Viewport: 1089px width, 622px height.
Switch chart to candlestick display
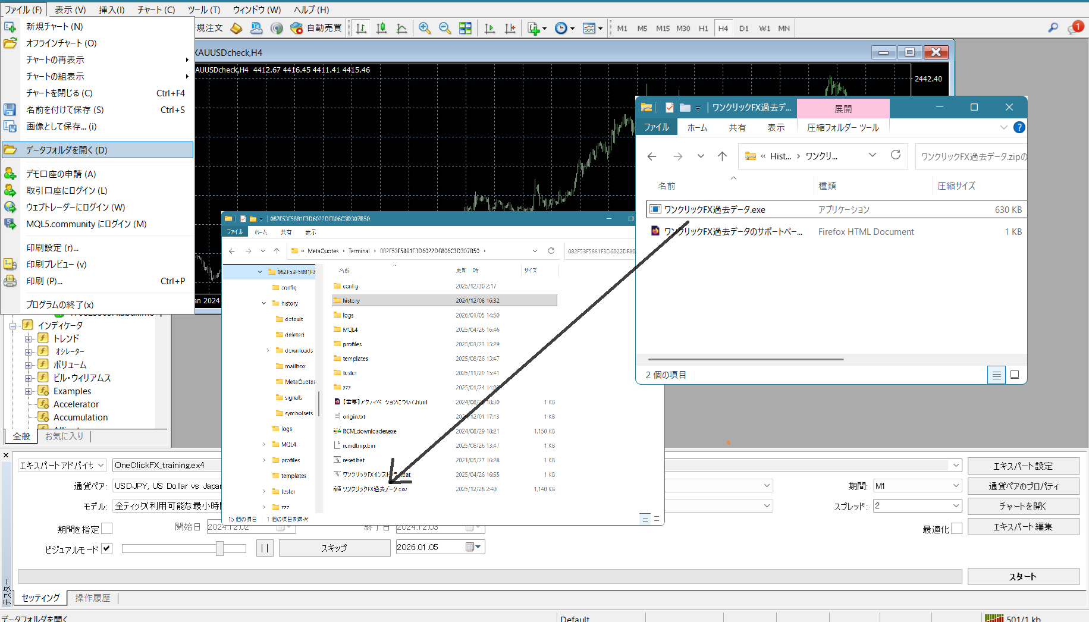click(x=381, y=28)
